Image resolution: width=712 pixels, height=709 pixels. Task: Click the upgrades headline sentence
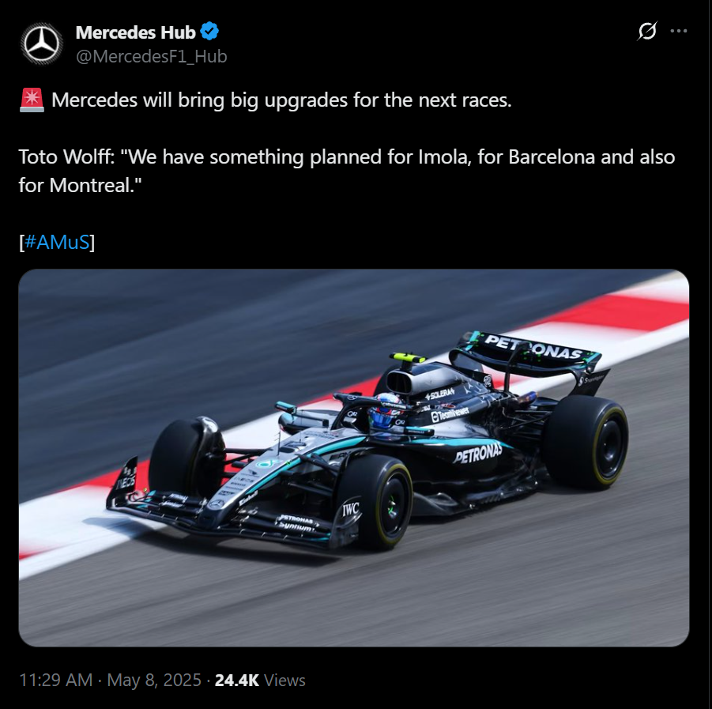click(281, 100)
